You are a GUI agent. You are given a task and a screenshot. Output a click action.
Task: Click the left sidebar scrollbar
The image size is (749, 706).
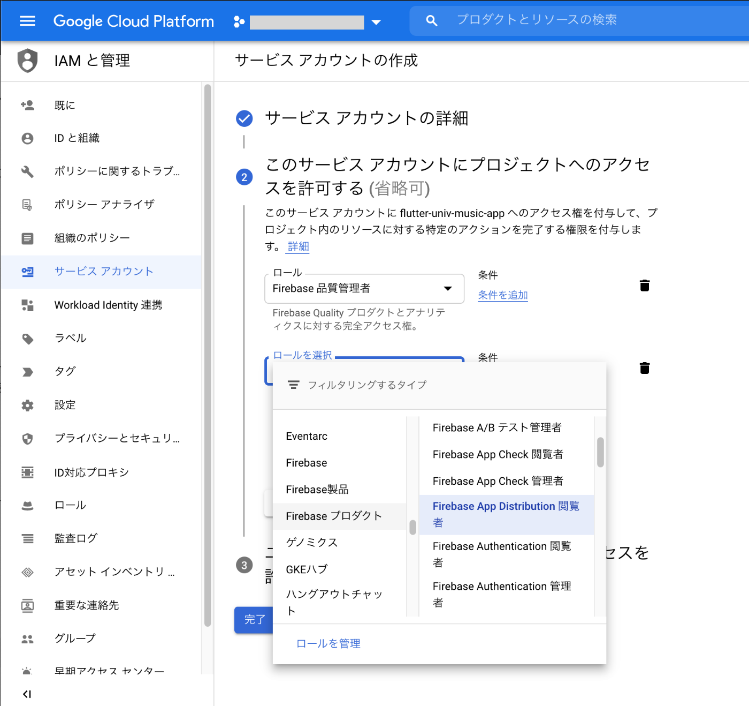point(208,355)
